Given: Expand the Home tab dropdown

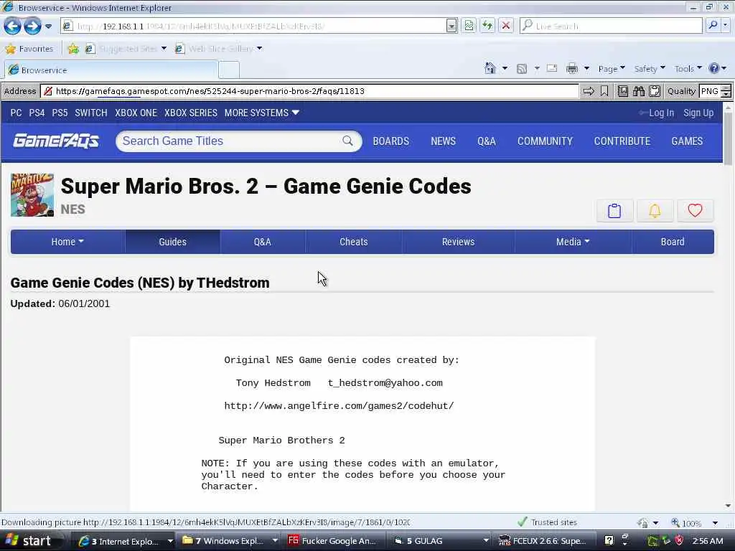Looking at the screenshot, I should [67, 242].
